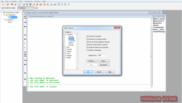This screenshot has width=182, height=103.
Task: Select the jtv query switchbar button
Action: 36,8
